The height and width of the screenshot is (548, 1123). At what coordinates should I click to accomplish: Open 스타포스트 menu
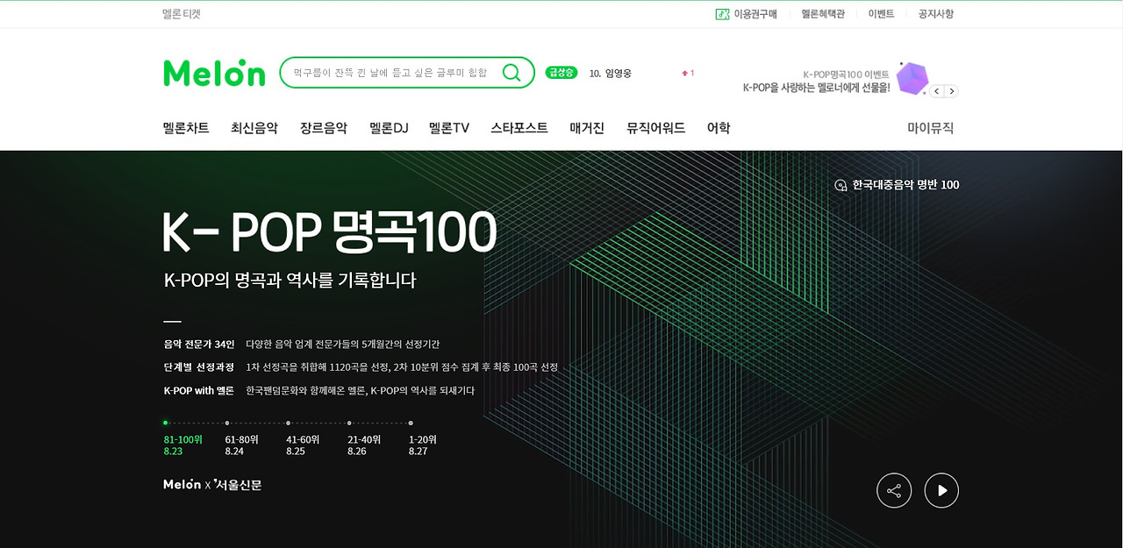(x=519, y=128)
